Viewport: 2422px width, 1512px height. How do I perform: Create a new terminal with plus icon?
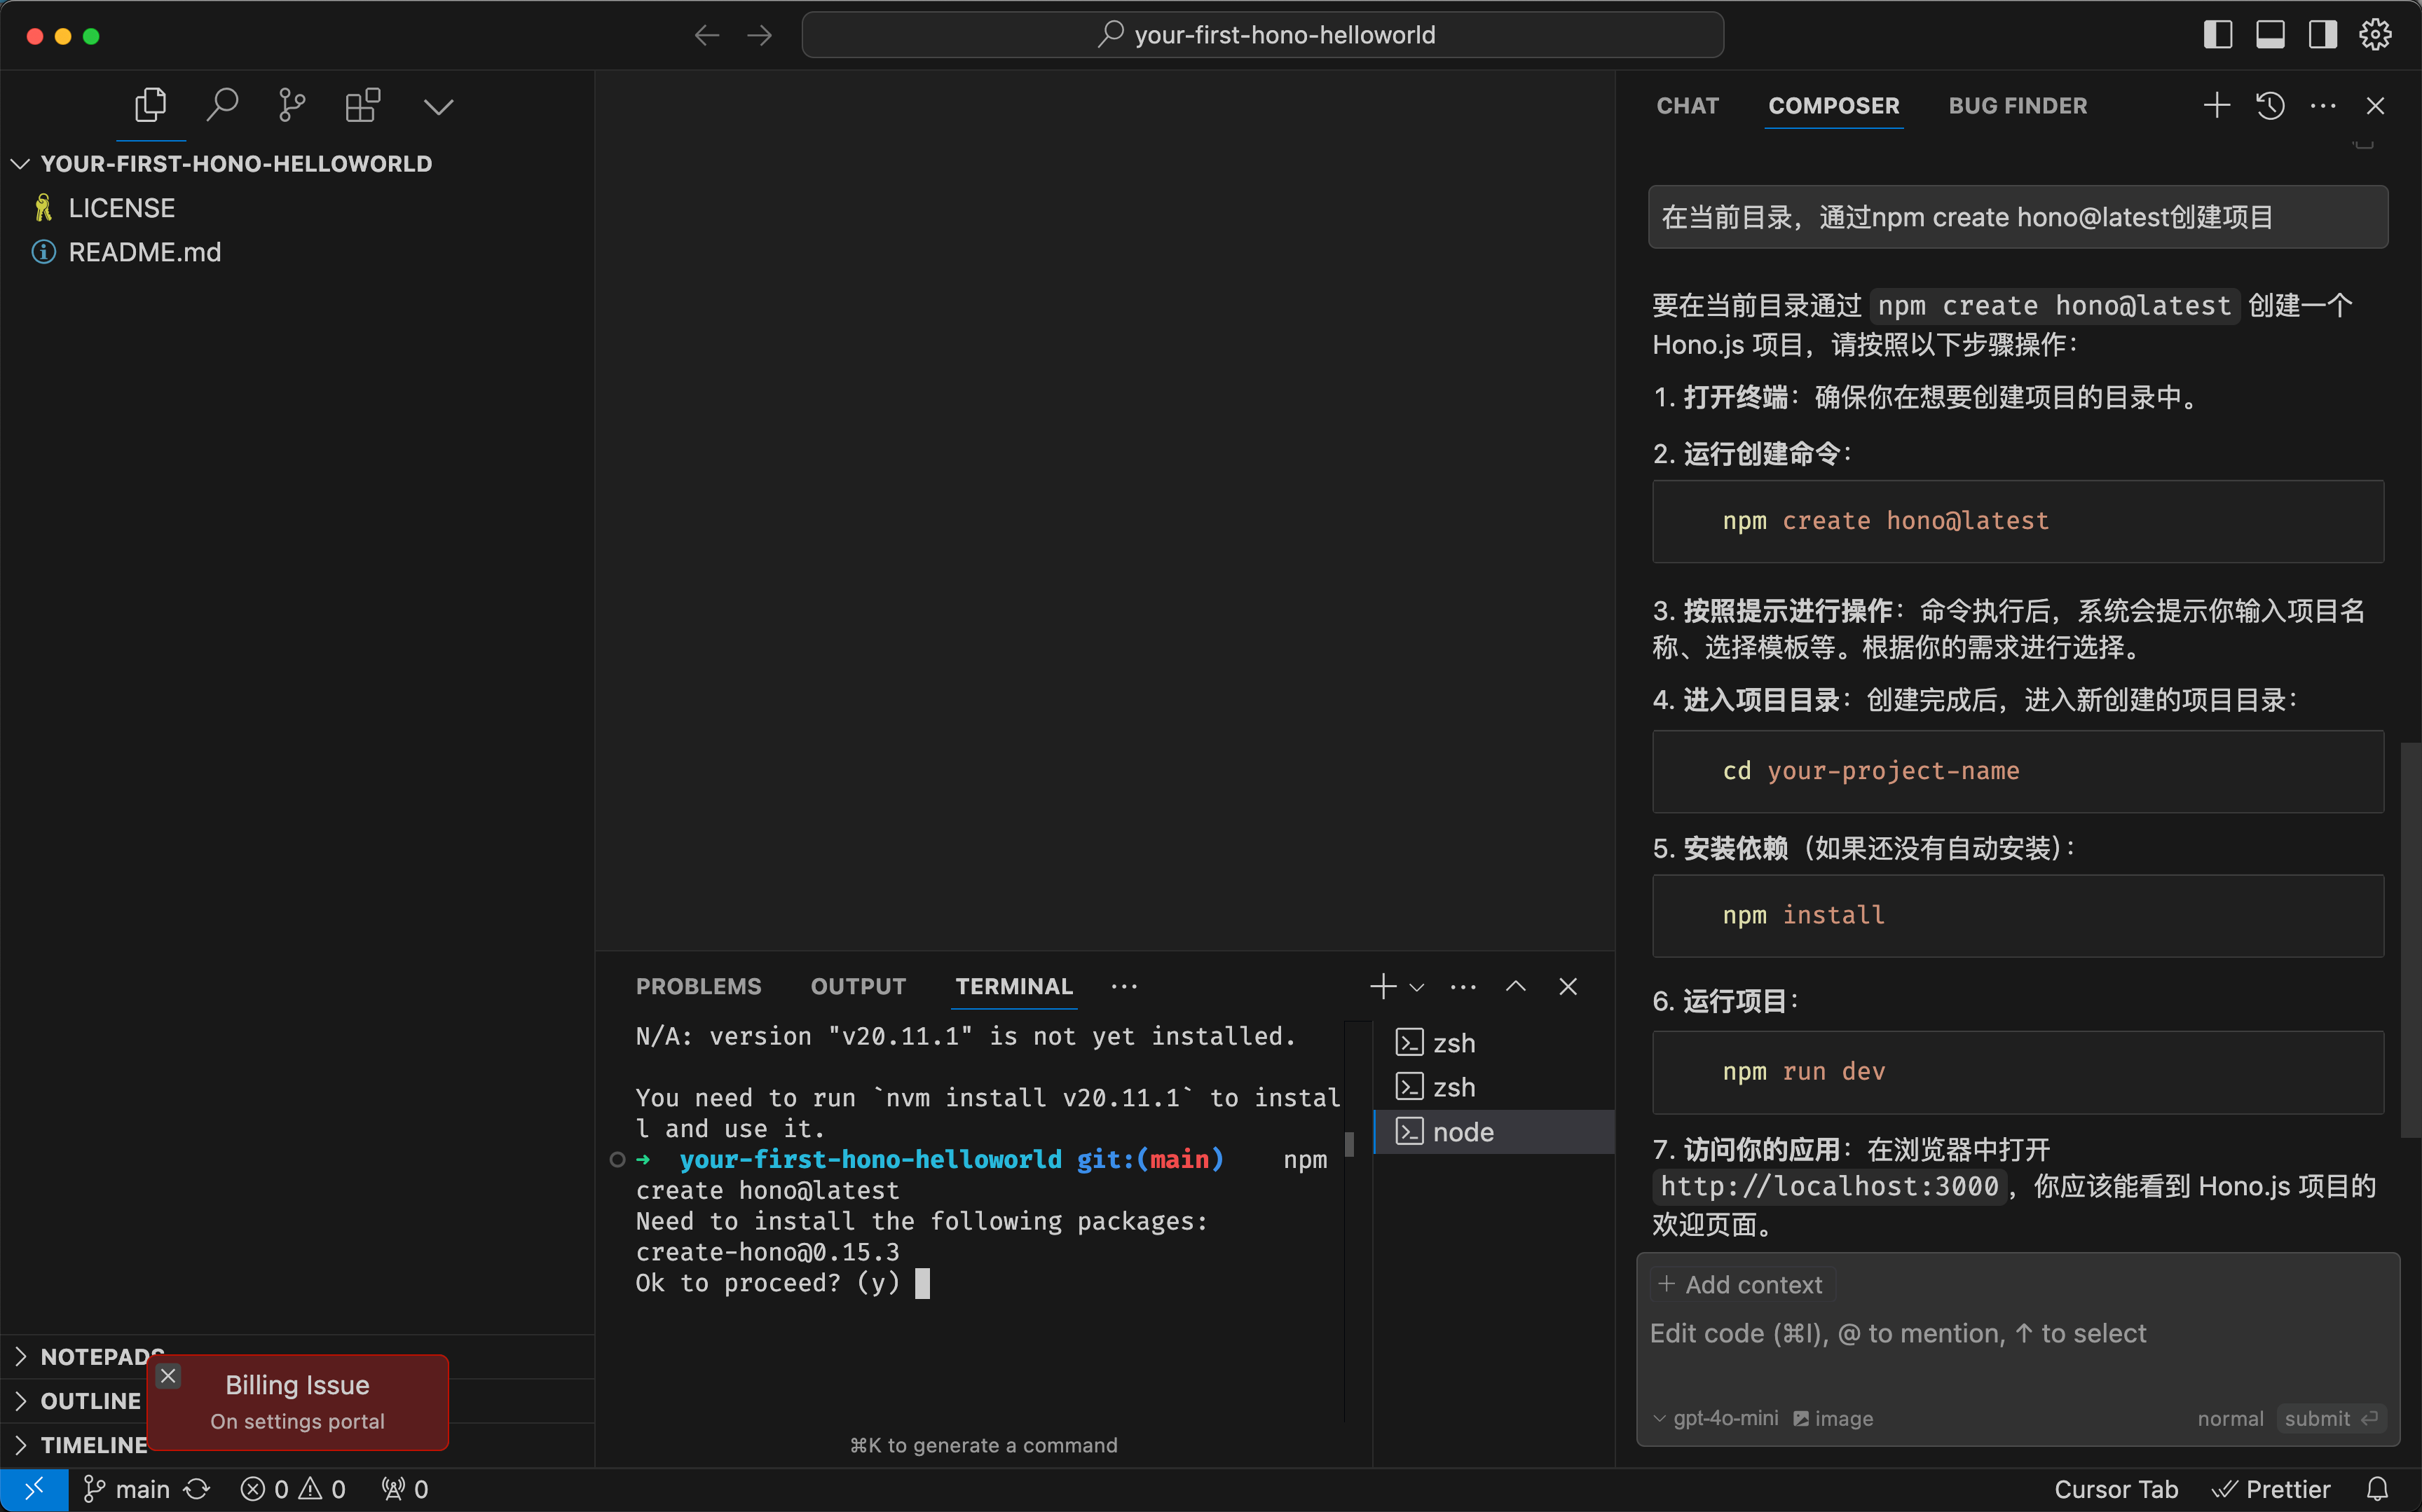pyautogui.click(x=1383, y=986)
